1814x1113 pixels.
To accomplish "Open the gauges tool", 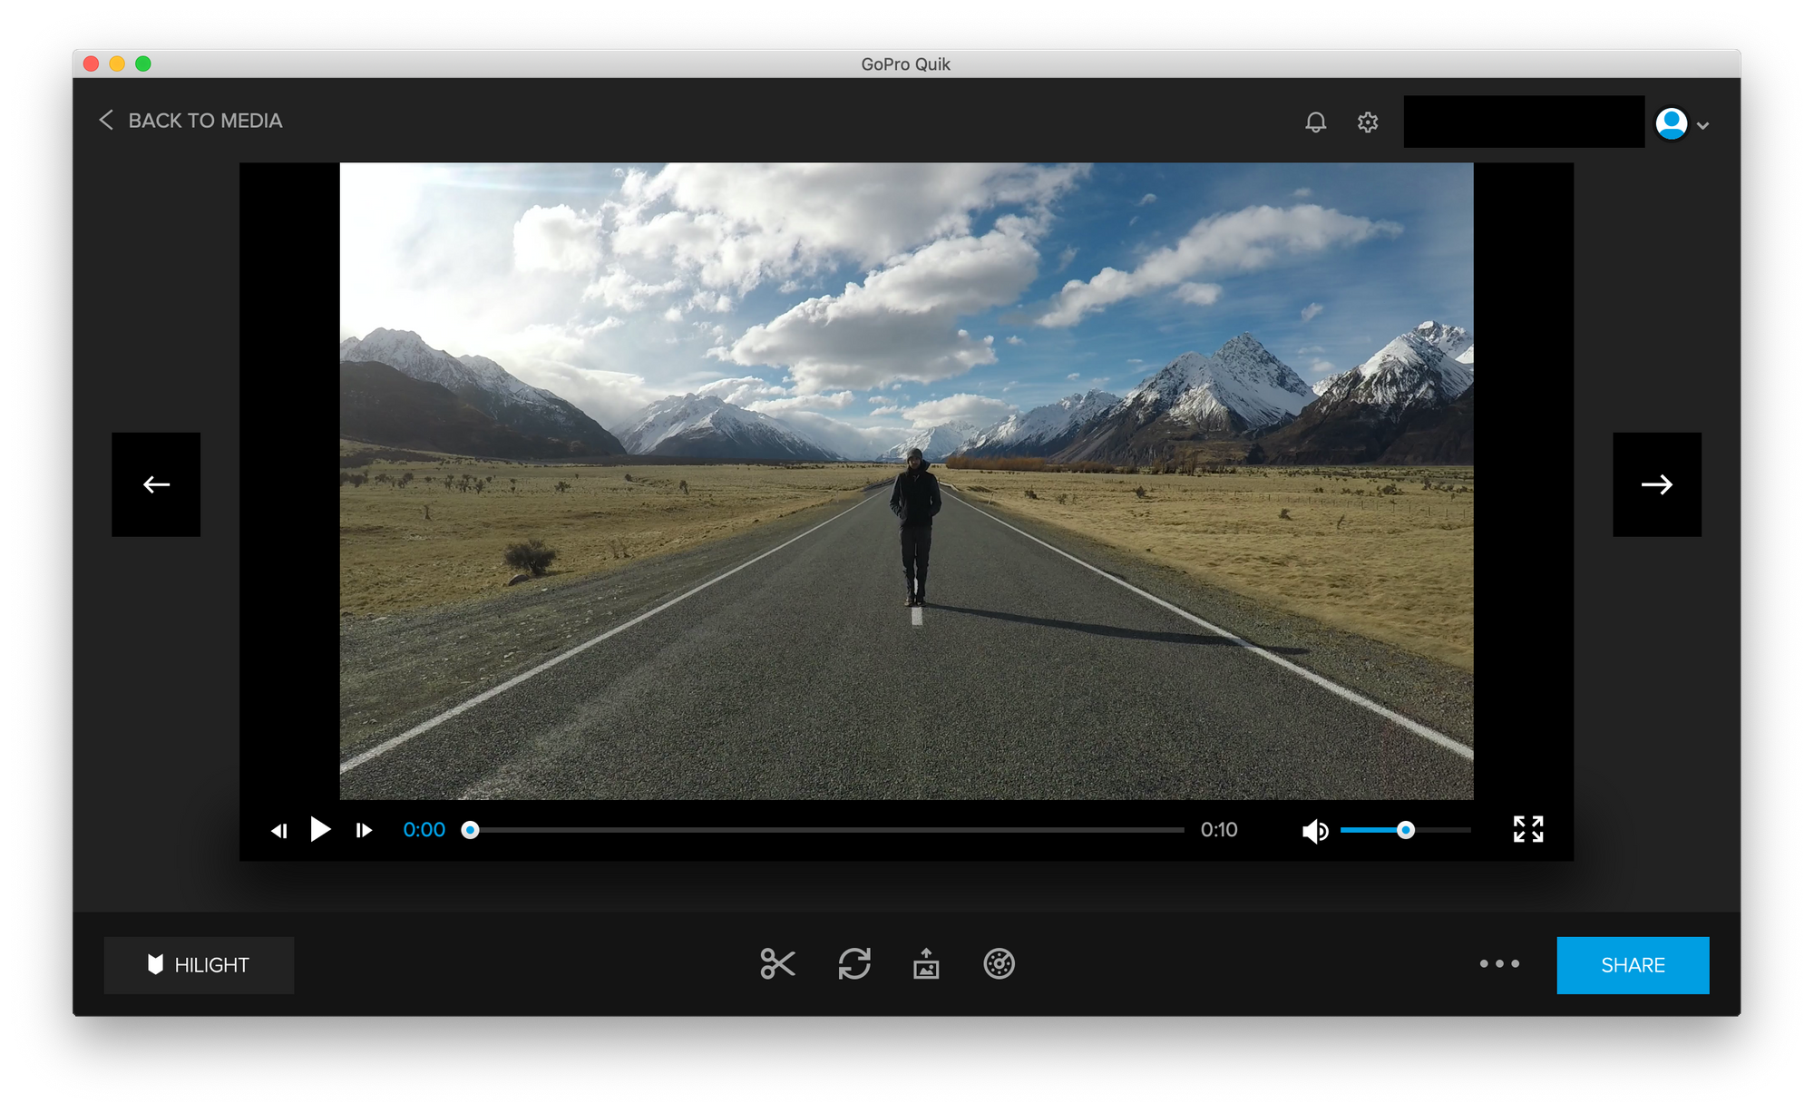I will click(999, 963).
